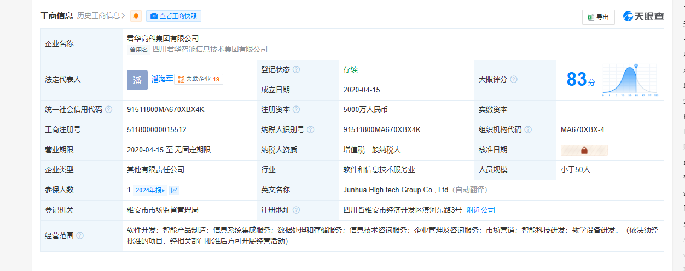Click help icon beside 经营范围
This screenshot has height=271, width=685.
tap(80, 235)
